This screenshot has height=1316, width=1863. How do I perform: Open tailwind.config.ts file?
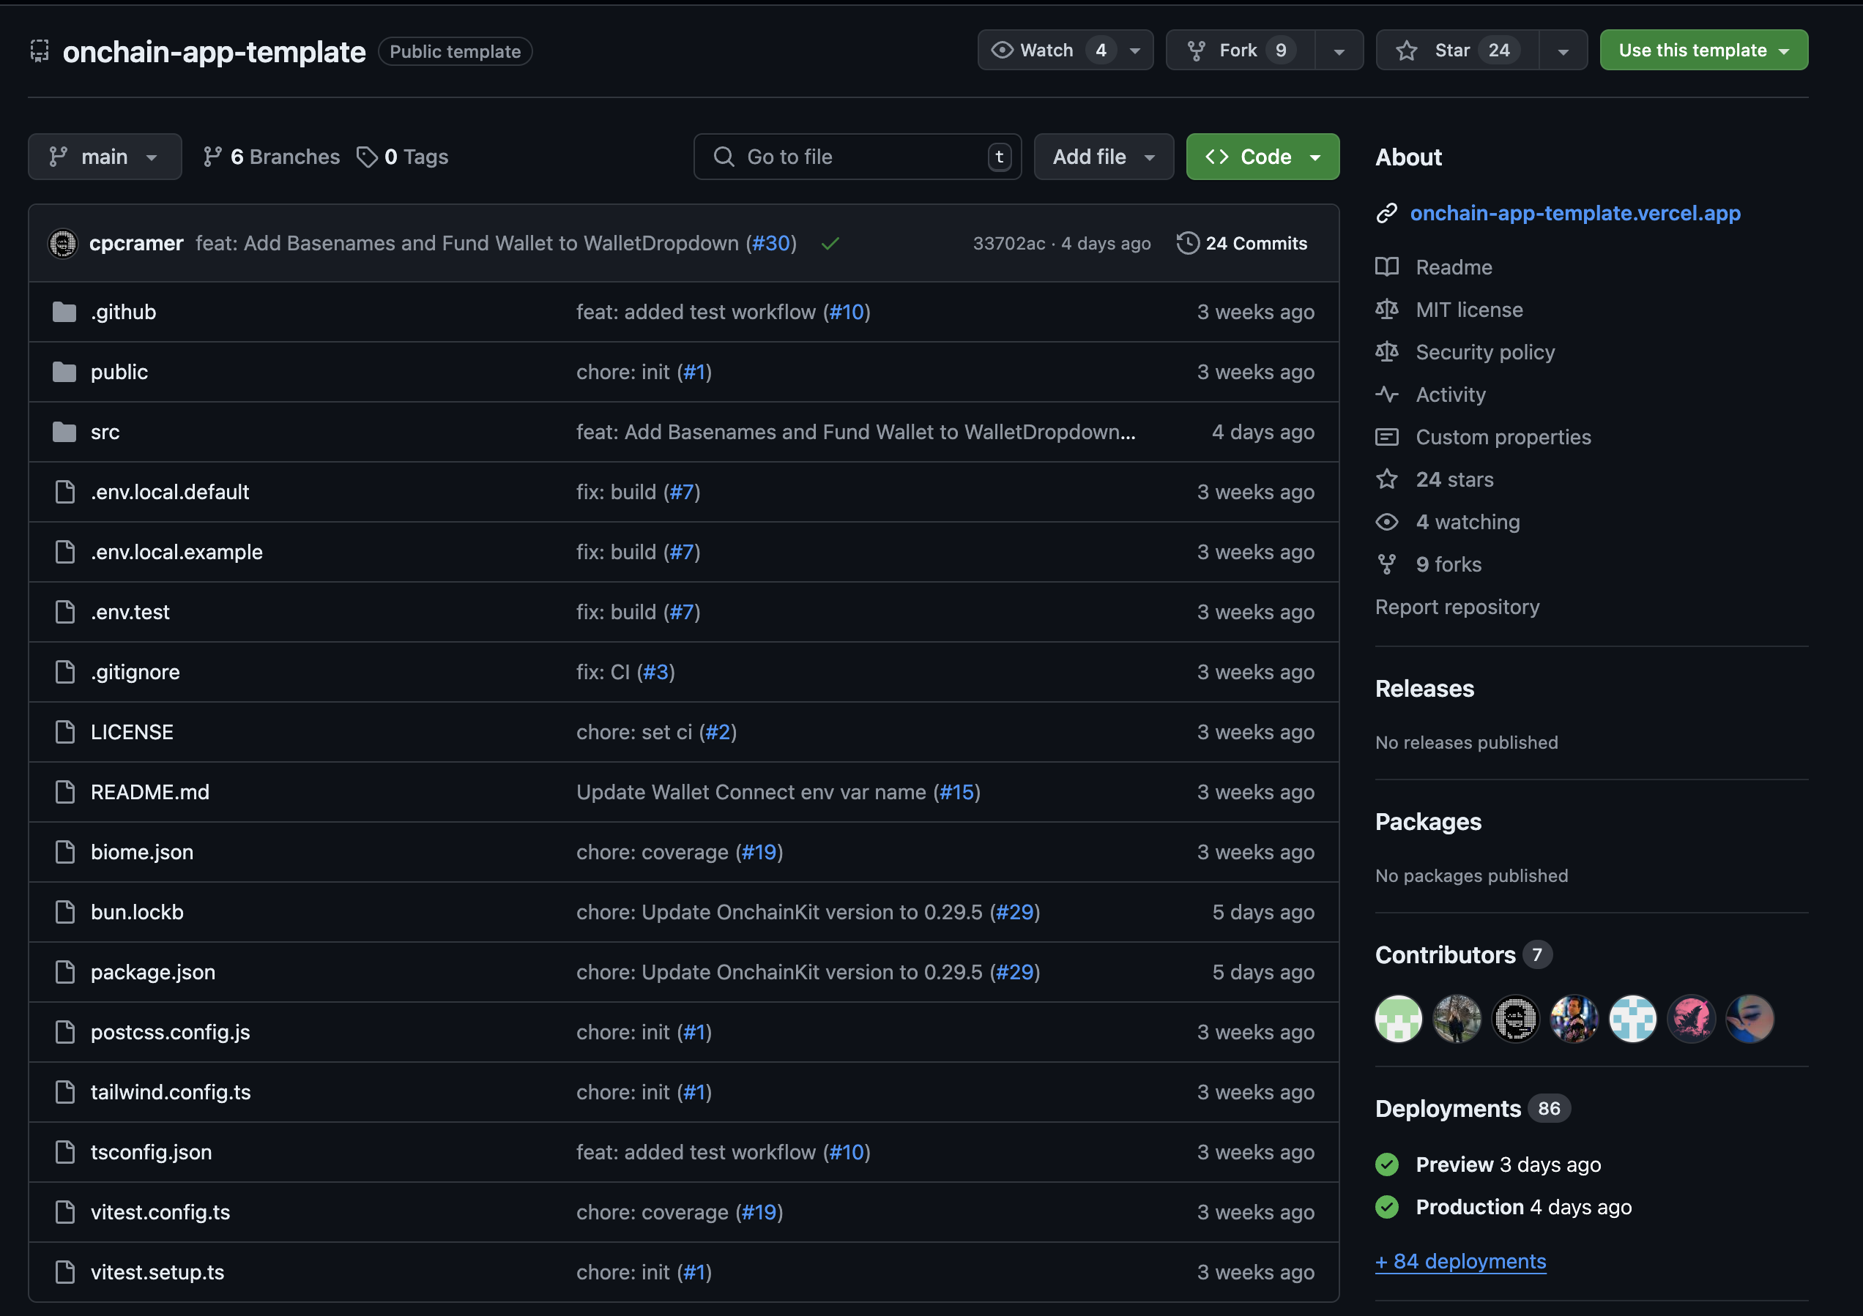point(171,1092)
